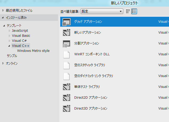The image size is (169, 122).
Task: Click the 単体テスト ライブラリ template icon
Action: (66, 87)
